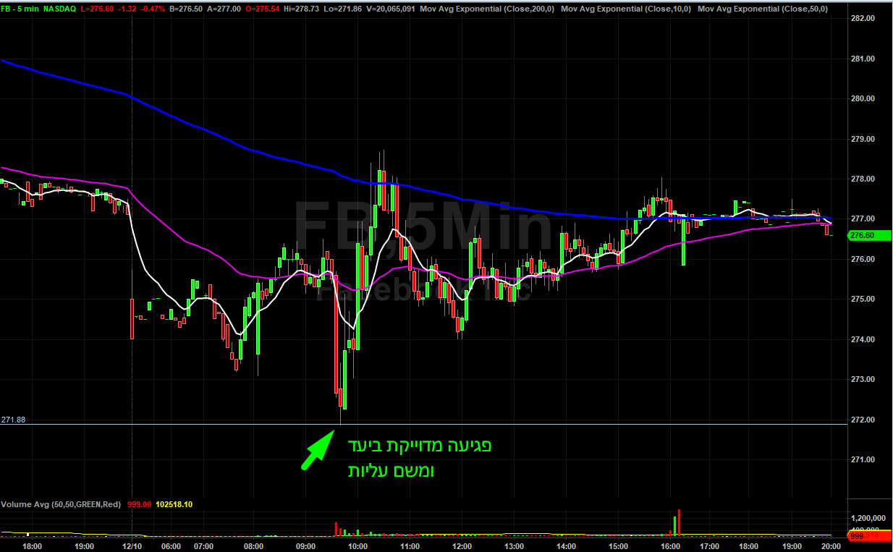Click the green arrow annotation
This screenshot has height=552, width=893.
point(316,450)
